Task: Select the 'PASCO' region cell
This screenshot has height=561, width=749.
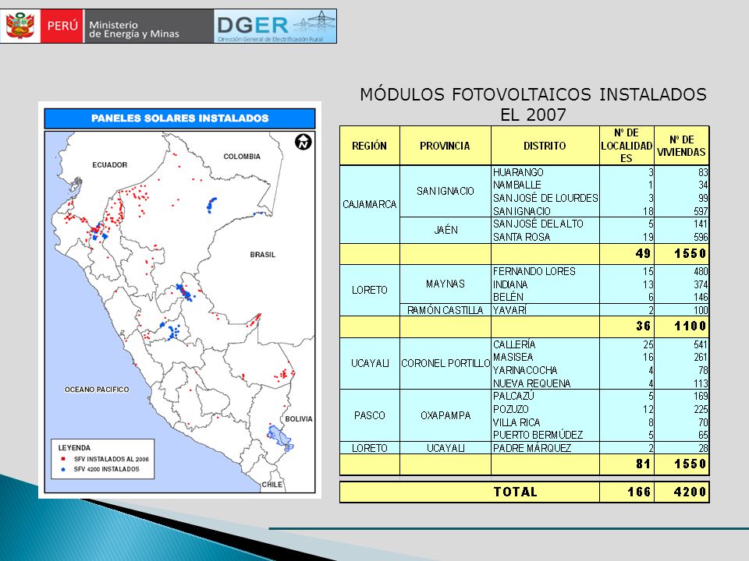Action: coord(369,415)
